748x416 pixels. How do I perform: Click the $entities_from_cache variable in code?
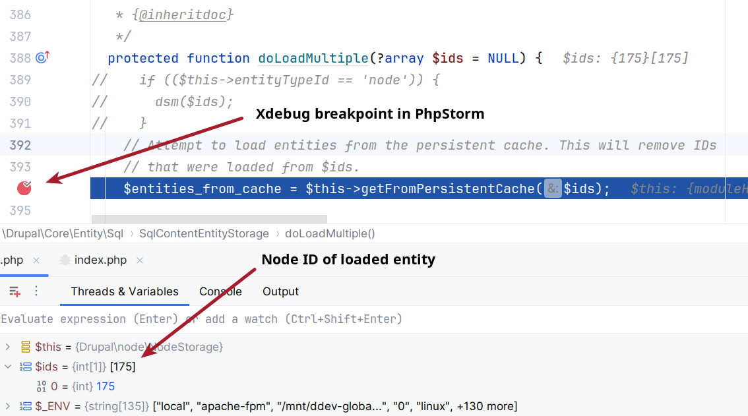click(x=203, y=189)
